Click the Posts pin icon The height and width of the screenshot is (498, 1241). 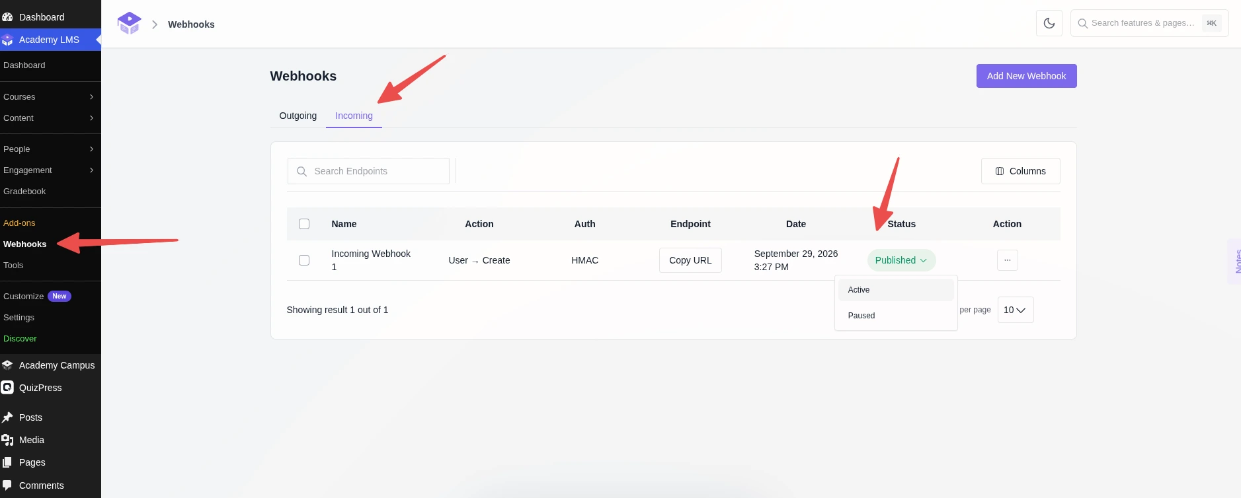7,417
